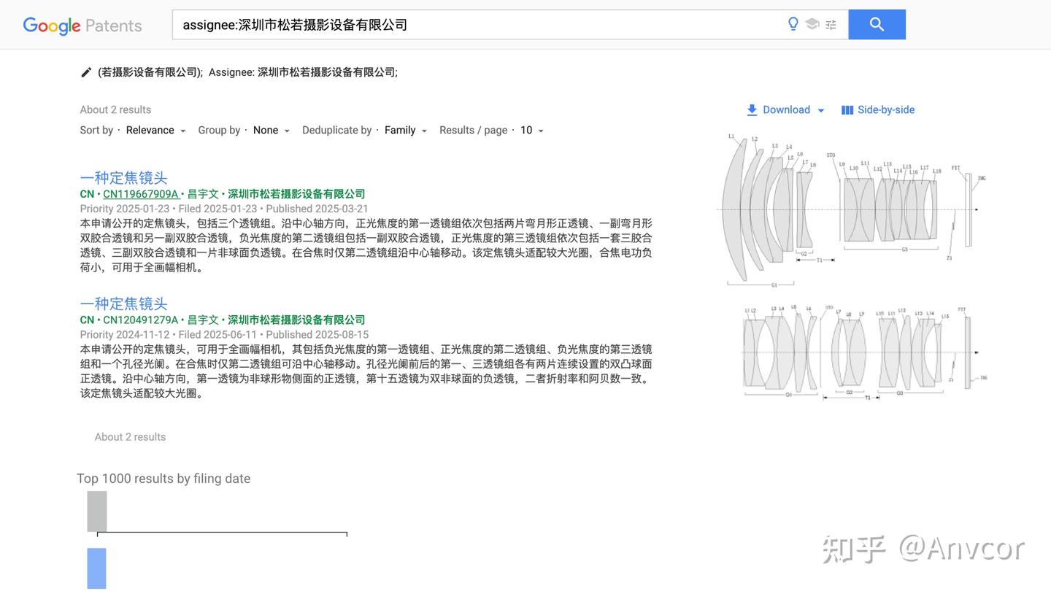This screenshot has height=591, width=1051.
Task: Click inventor 昌宇文 in first result
Action: (x=203, y=194)
